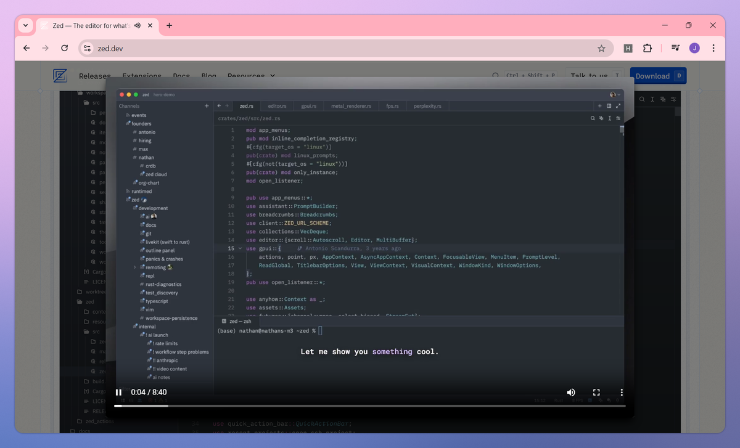The image size is (740, 448).
Task: Enter fullscreen mode on the video
Action: point(596,392)
